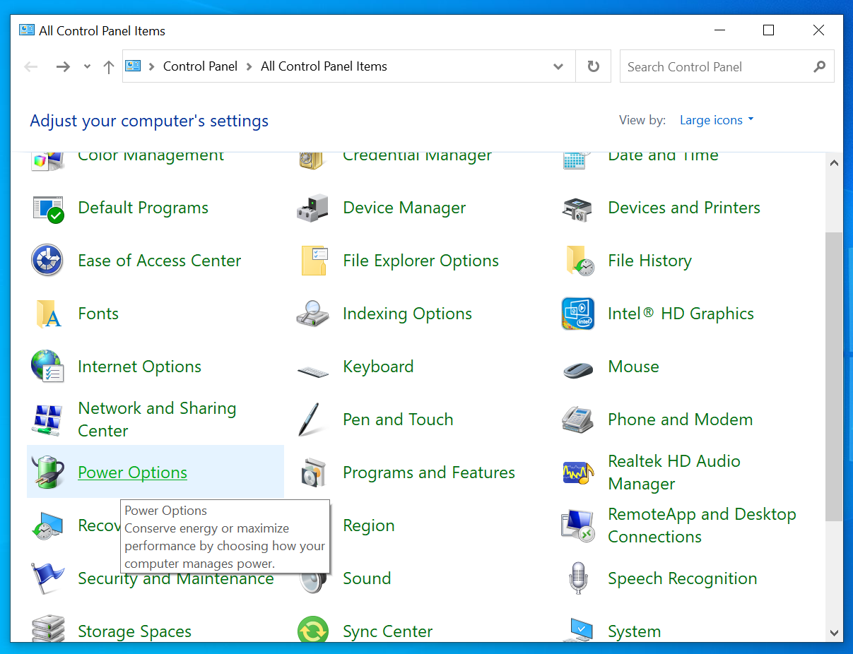Open the Mouse settings icon
This screenshot has height=654, width=853.
(x=577, y=368)
